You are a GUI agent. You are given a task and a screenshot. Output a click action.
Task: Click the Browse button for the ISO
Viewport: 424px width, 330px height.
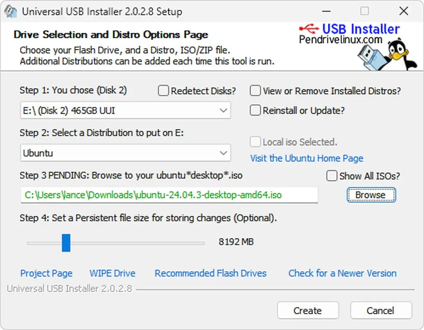pyautogui.click(x=371, y=195)
